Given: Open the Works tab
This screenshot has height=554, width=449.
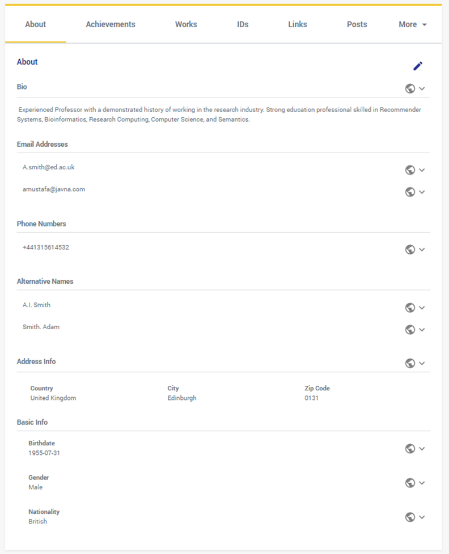Looking at the screenshot, I should tap(186, 24).
